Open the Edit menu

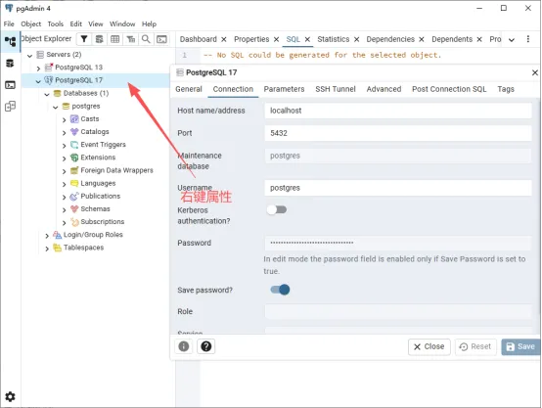tap(75, 23)
